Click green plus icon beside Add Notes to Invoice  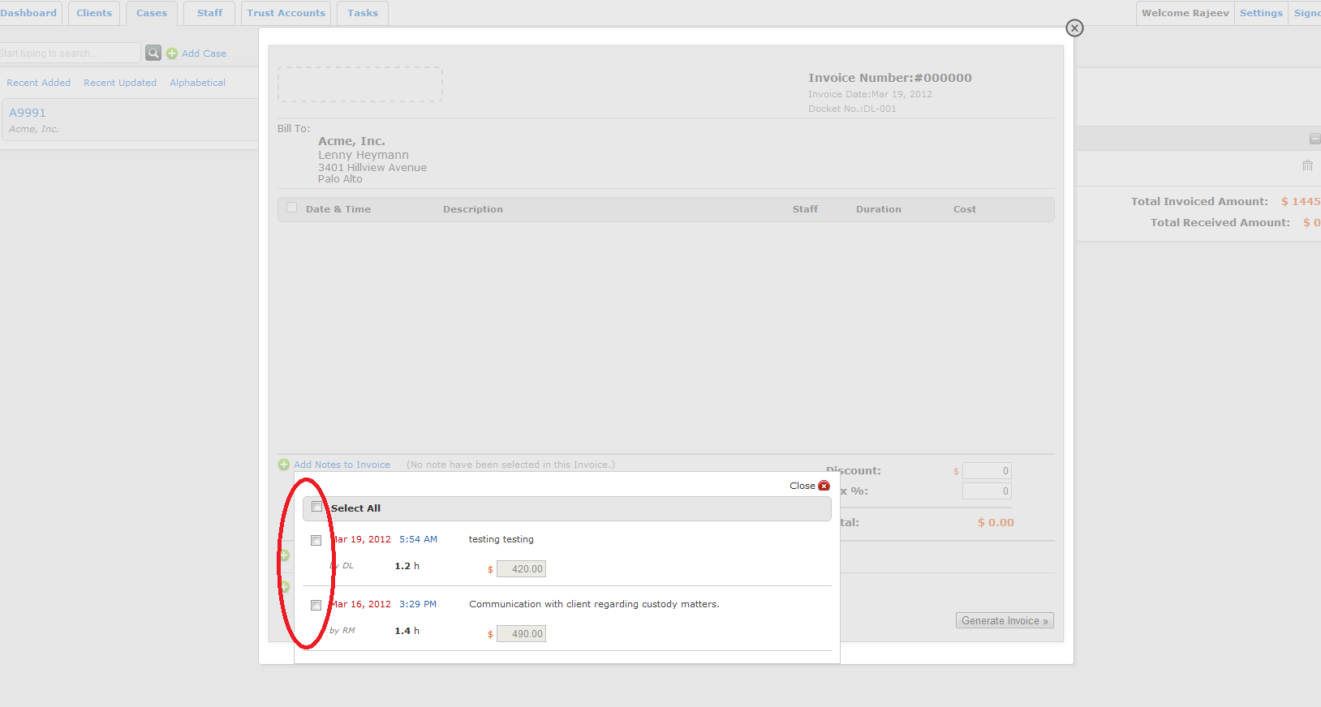click(x=284, y=465)
